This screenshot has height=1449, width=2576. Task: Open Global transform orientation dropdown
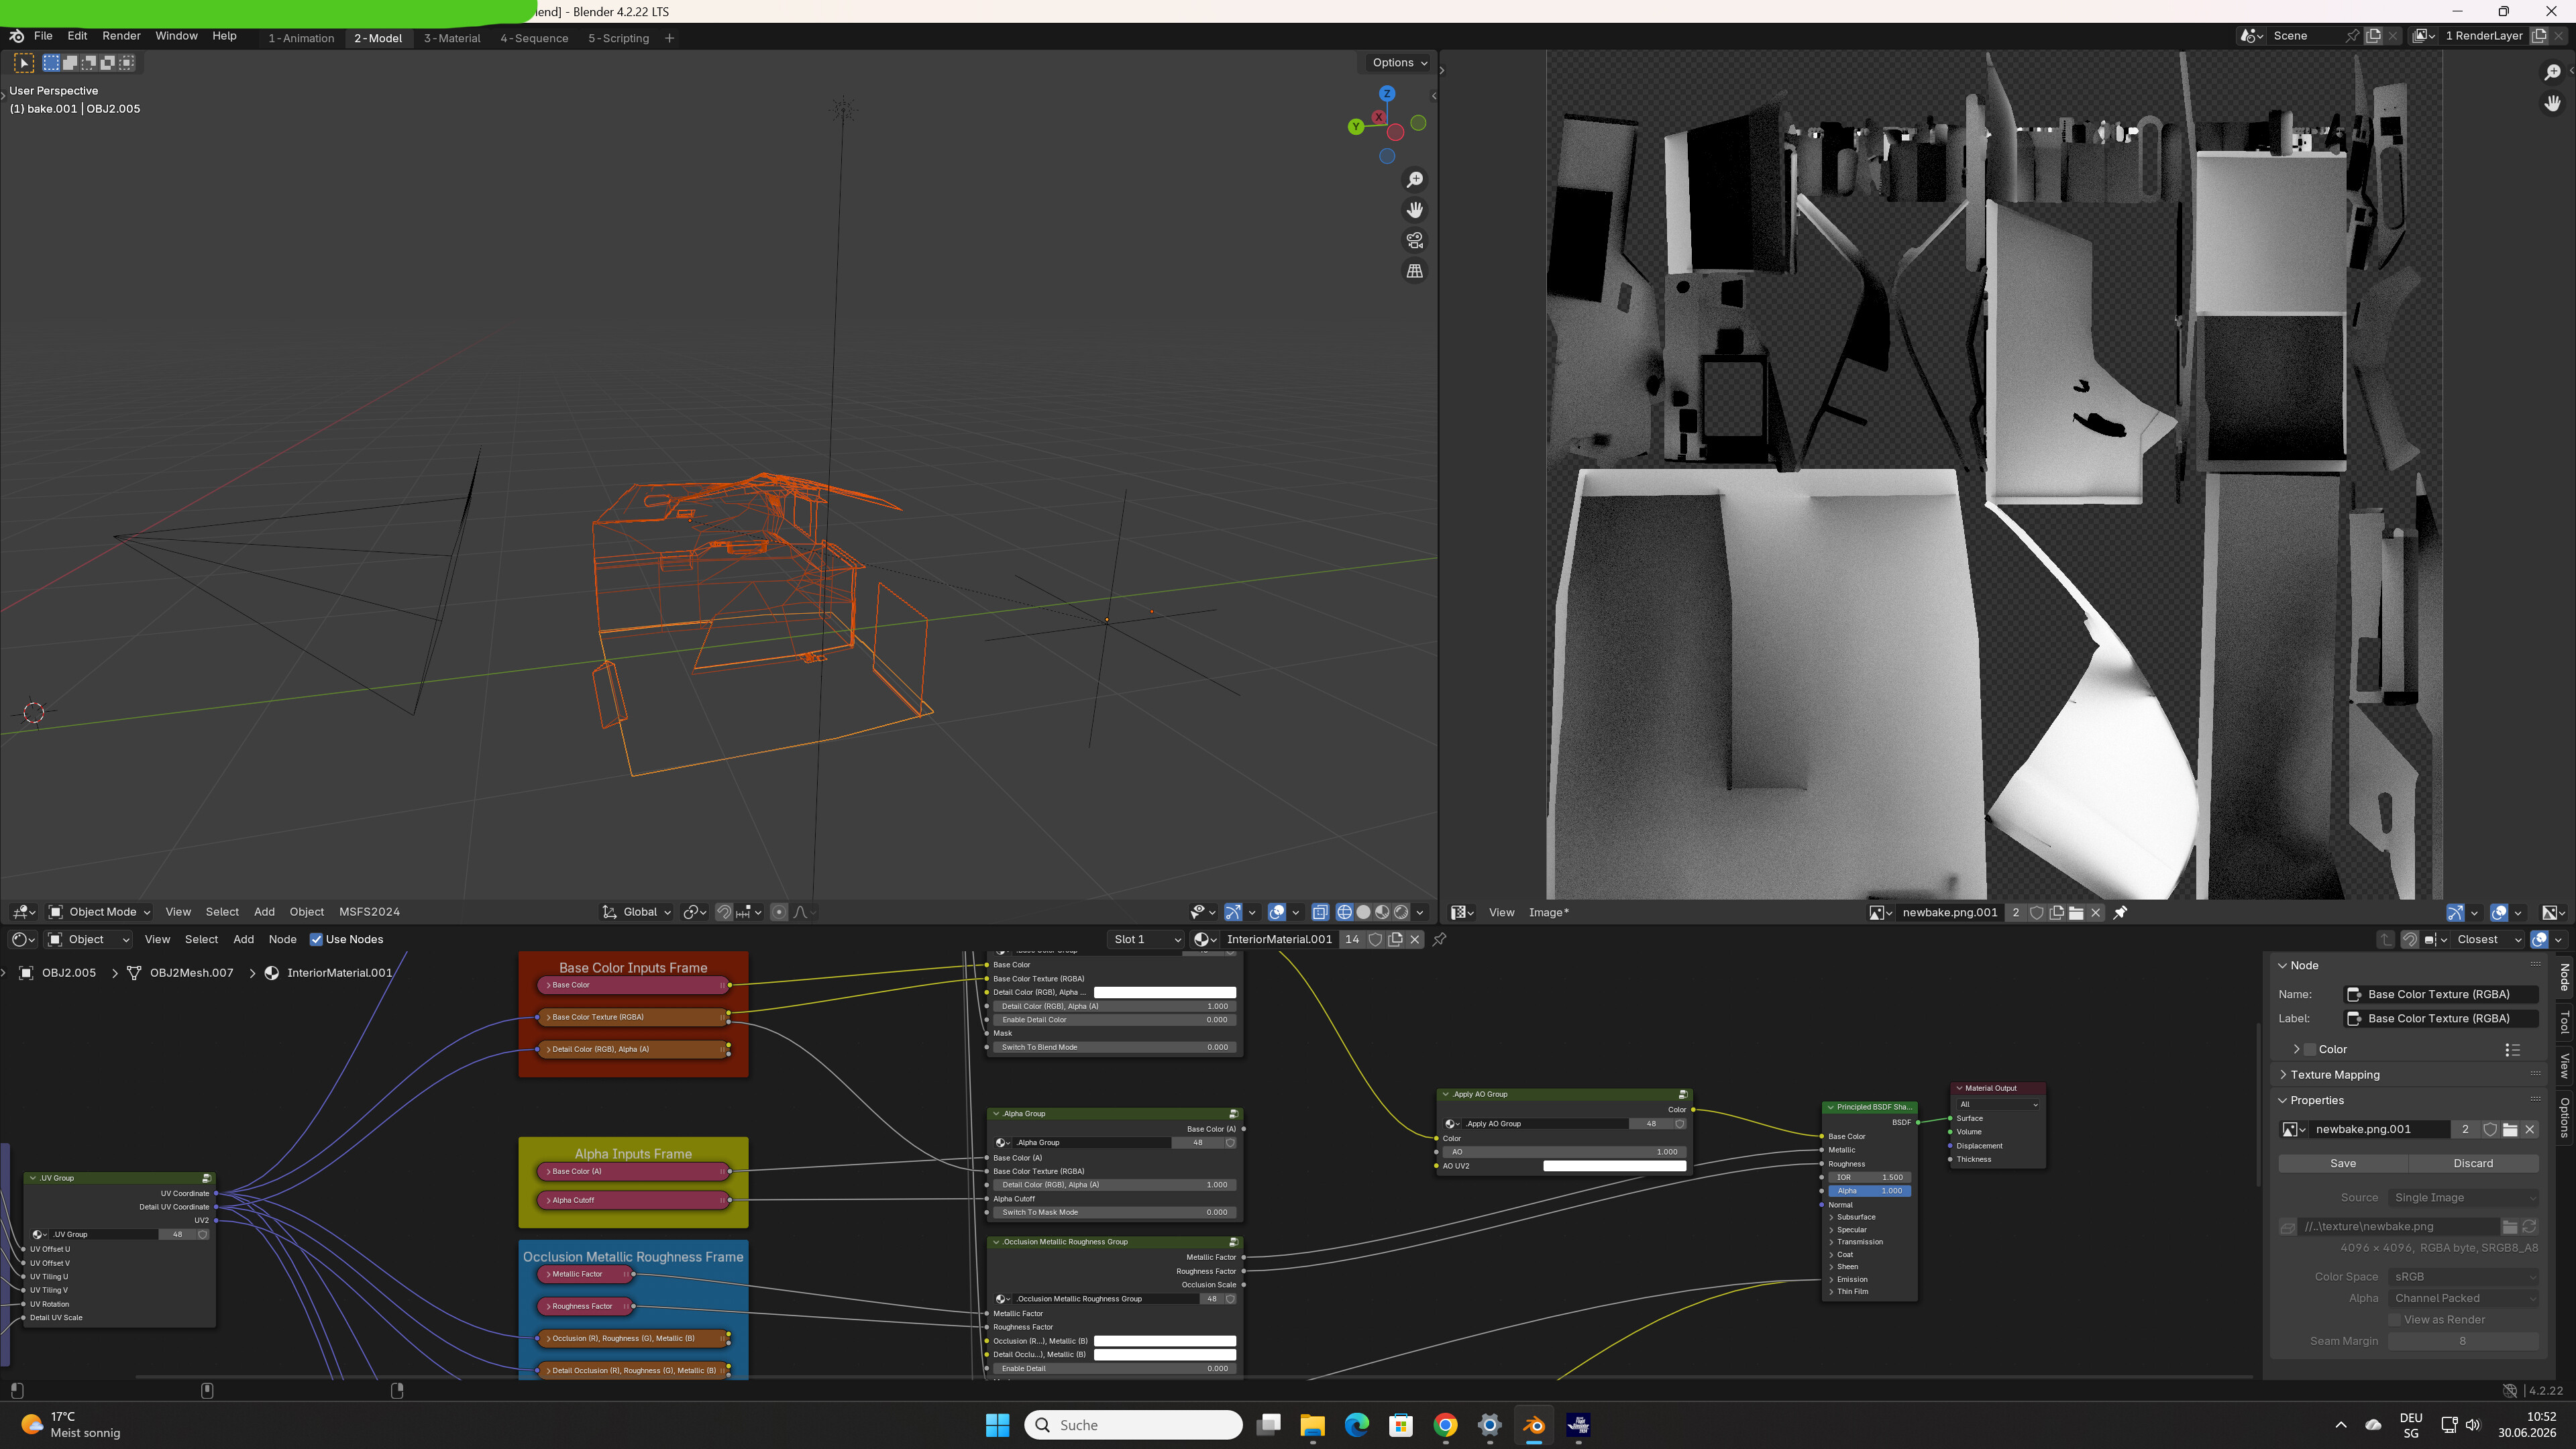point(637,912)
